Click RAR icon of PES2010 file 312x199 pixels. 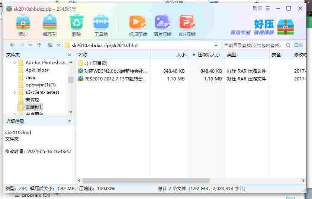(x=80, y=79)
